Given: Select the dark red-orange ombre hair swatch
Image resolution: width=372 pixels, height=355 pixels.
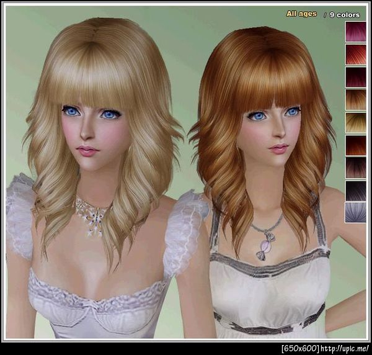Looking at the screenshot, I should click(356, 145).
